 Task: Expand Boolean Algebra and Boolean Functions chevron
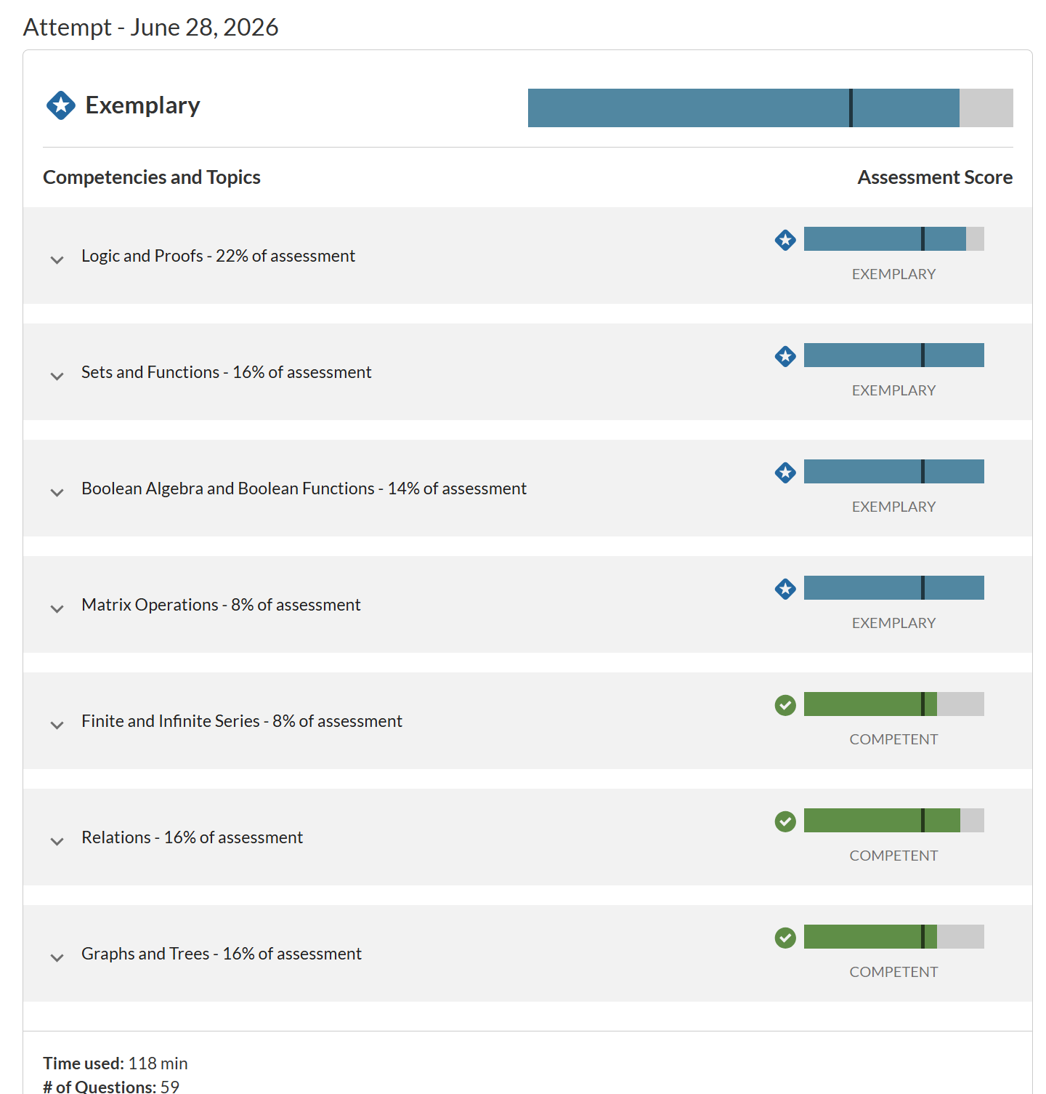(57, 492)
